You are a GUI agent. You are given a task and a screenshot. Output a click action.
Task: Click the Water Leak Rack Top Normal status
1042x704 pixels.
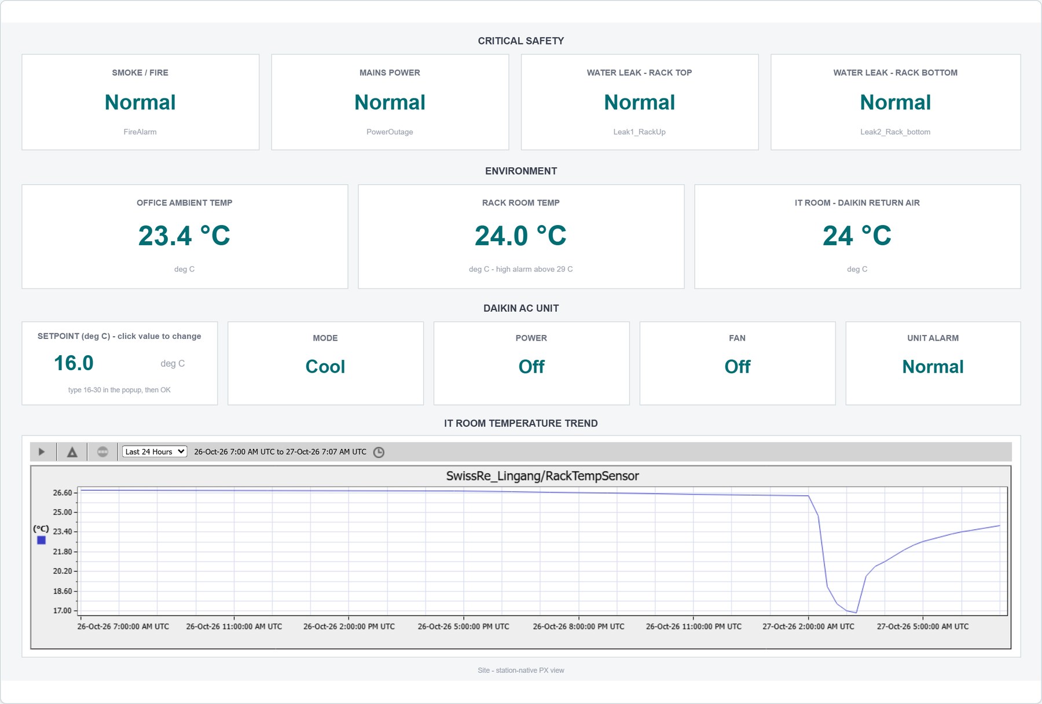[640, 102]
